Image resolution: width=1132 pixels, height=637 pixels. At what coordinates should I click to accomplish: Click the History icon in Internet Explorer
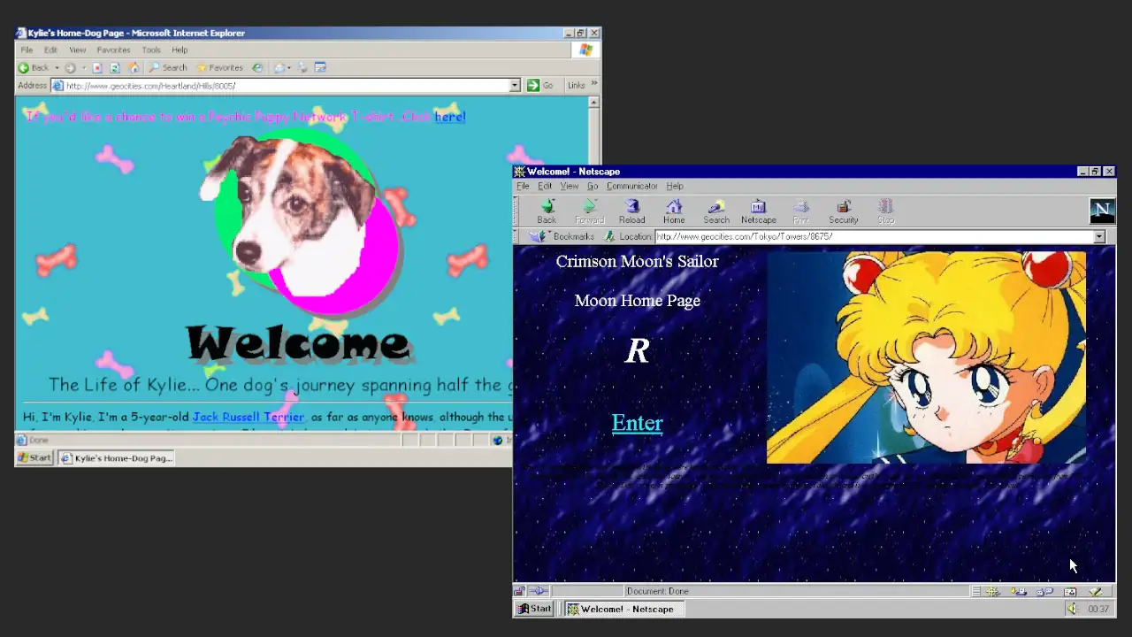pyautogui.click(x=257, y=68)
